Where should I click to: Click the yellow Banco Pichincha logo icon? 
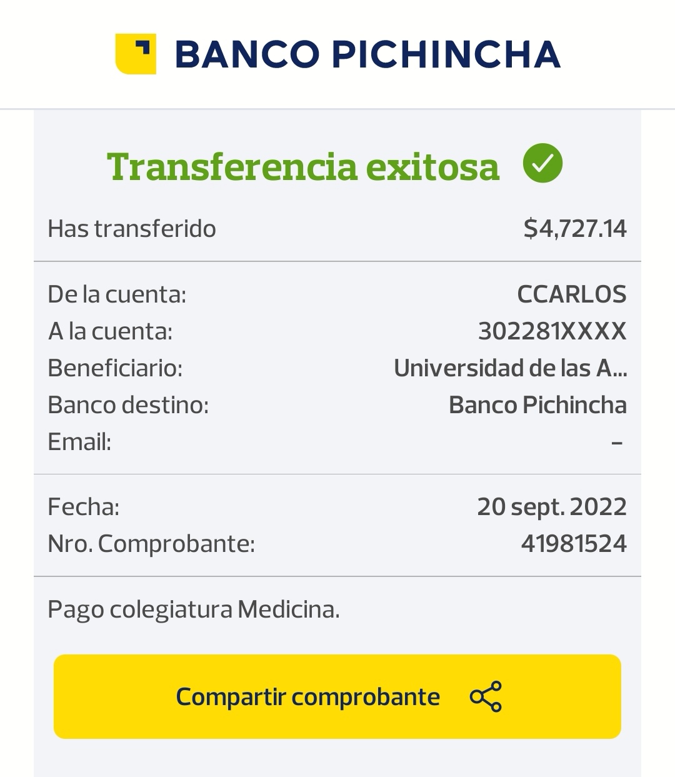click(136, 54)
